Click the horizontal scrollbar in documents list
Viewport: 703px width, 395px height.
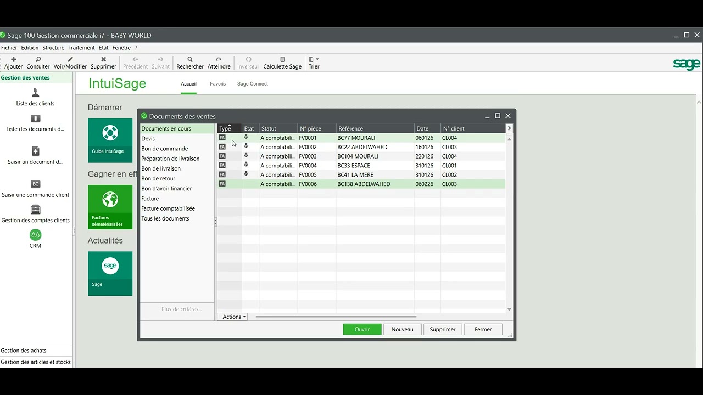[x=336, y=317]
